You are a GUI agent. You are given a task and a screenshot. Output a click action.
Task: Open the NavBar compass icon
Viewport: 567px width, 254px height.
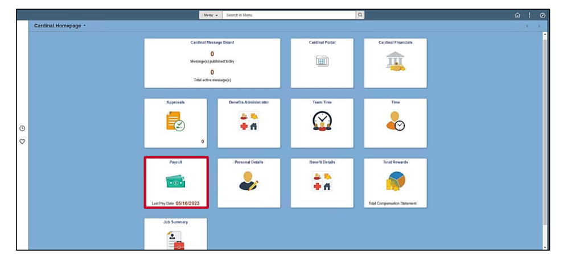coord(543,15)
